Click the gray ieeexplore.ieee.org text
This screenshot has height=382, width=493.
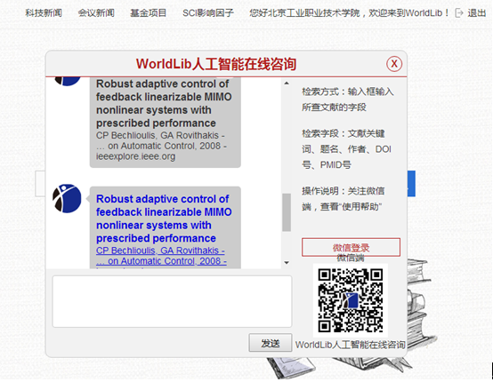coord(135,156)
